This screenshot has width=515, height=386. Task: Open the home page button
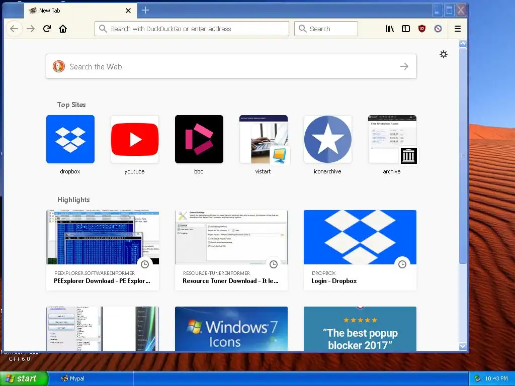tap(63, 29)
